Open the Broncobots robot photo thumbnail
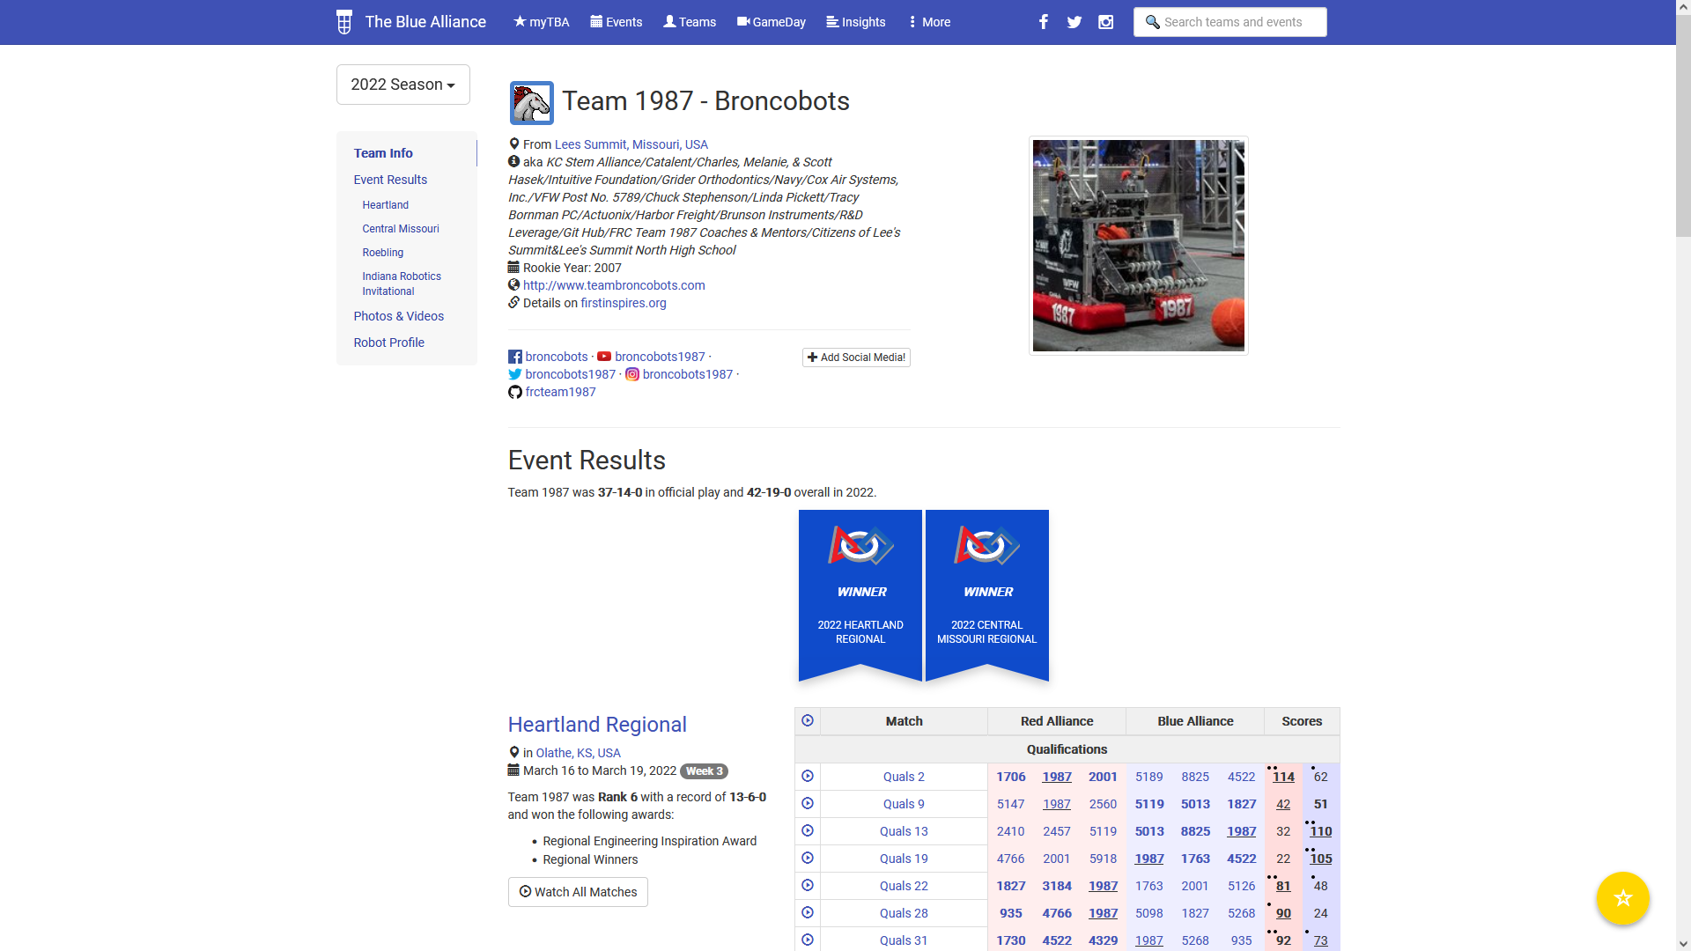 (1138, 246)
